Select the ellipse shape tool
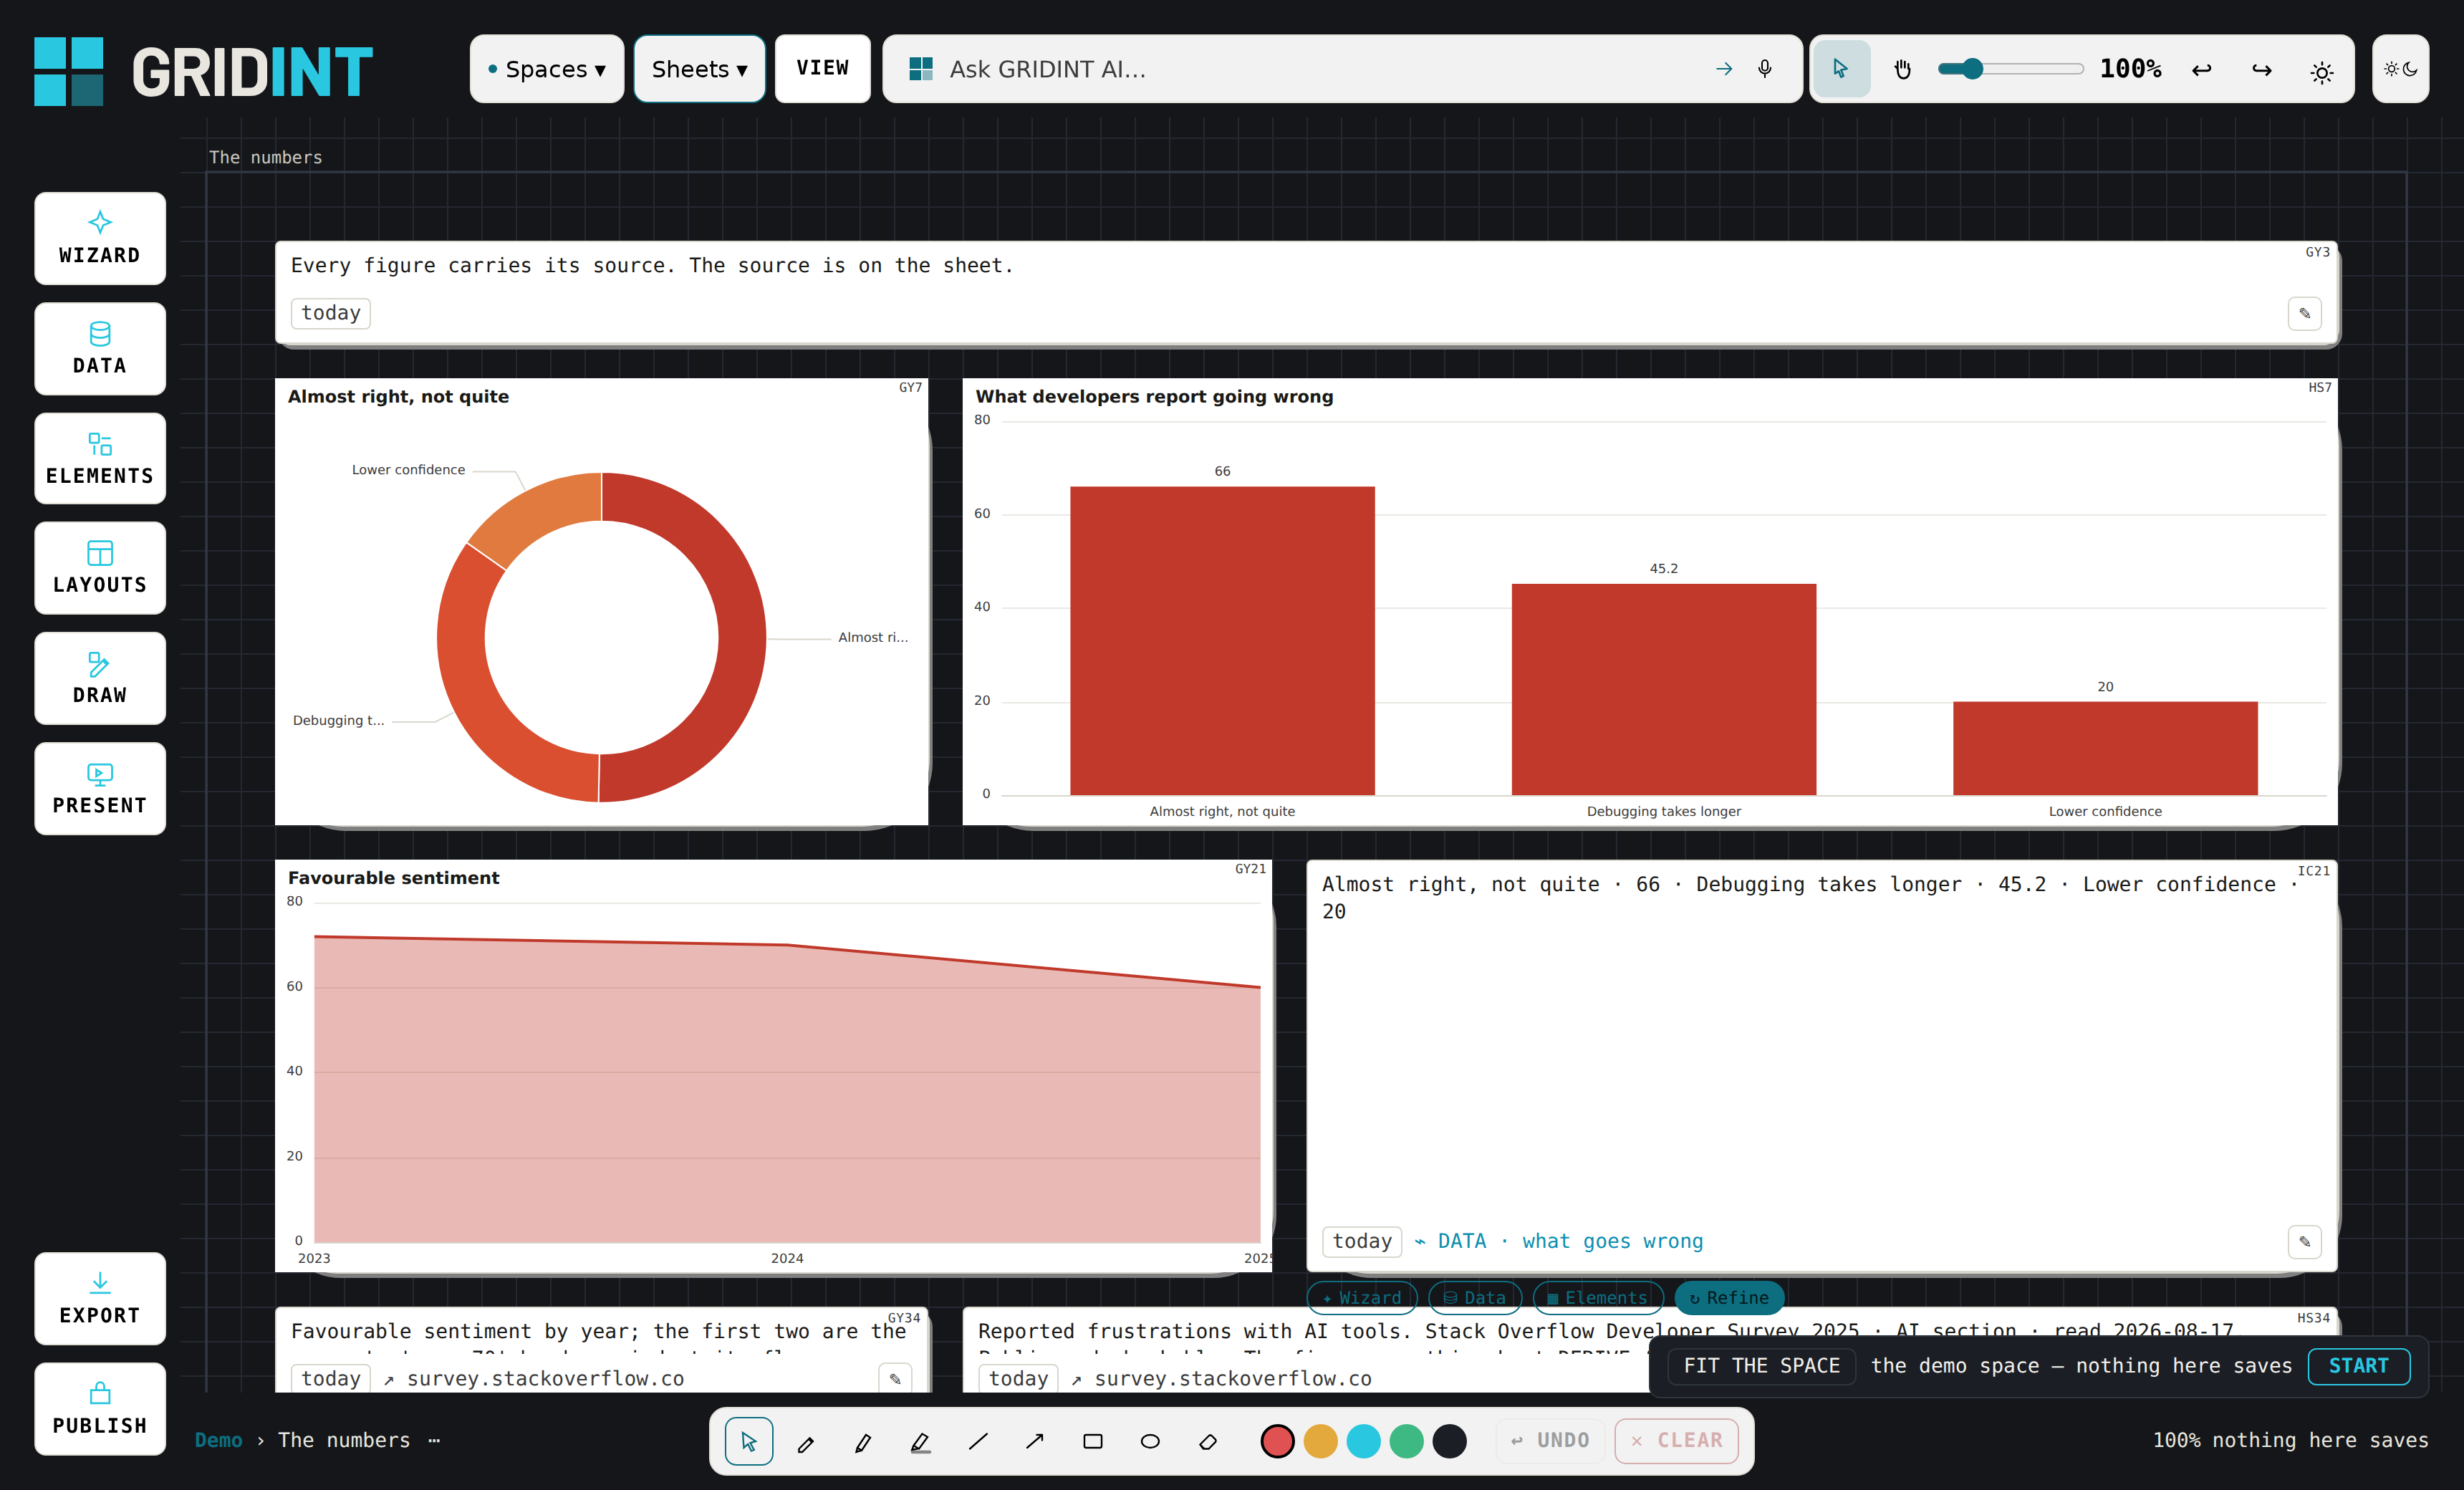This screenshot has width=2464, height=1490. [x=1150, y=1441]
